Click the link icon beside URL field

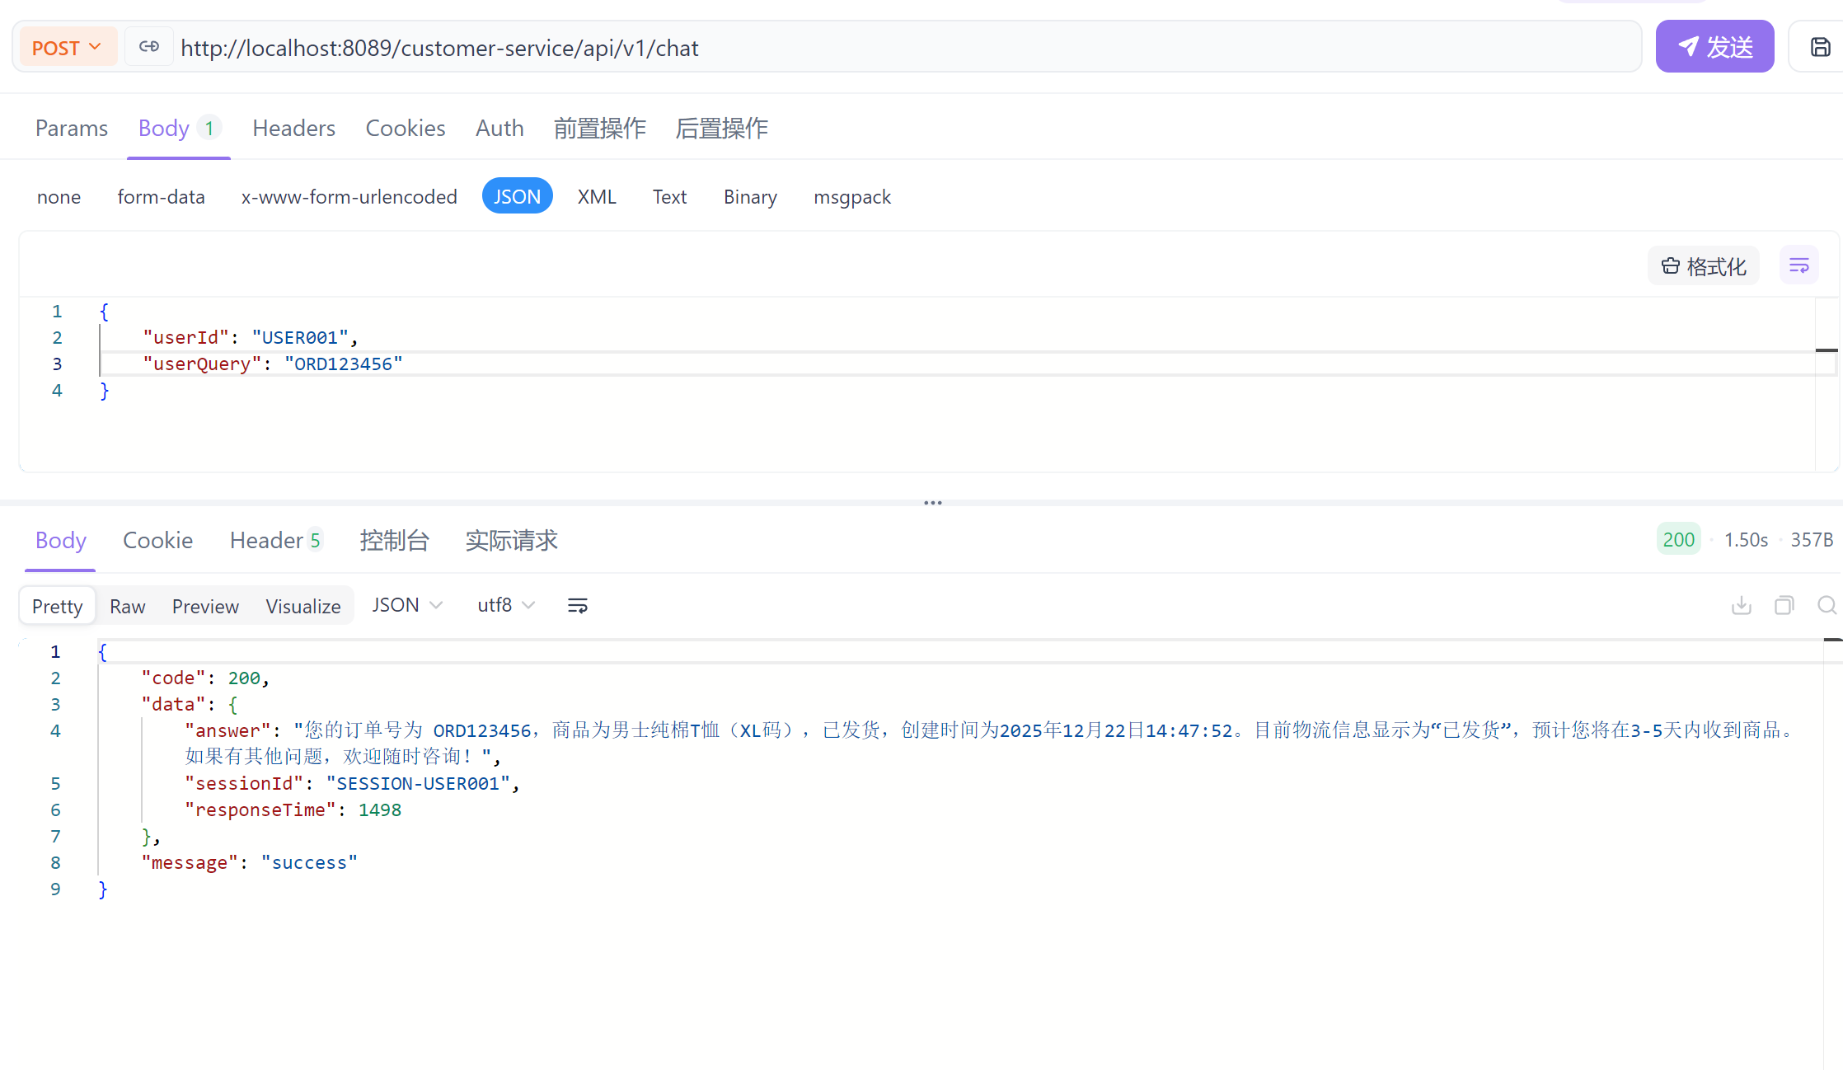coord(148,47)
